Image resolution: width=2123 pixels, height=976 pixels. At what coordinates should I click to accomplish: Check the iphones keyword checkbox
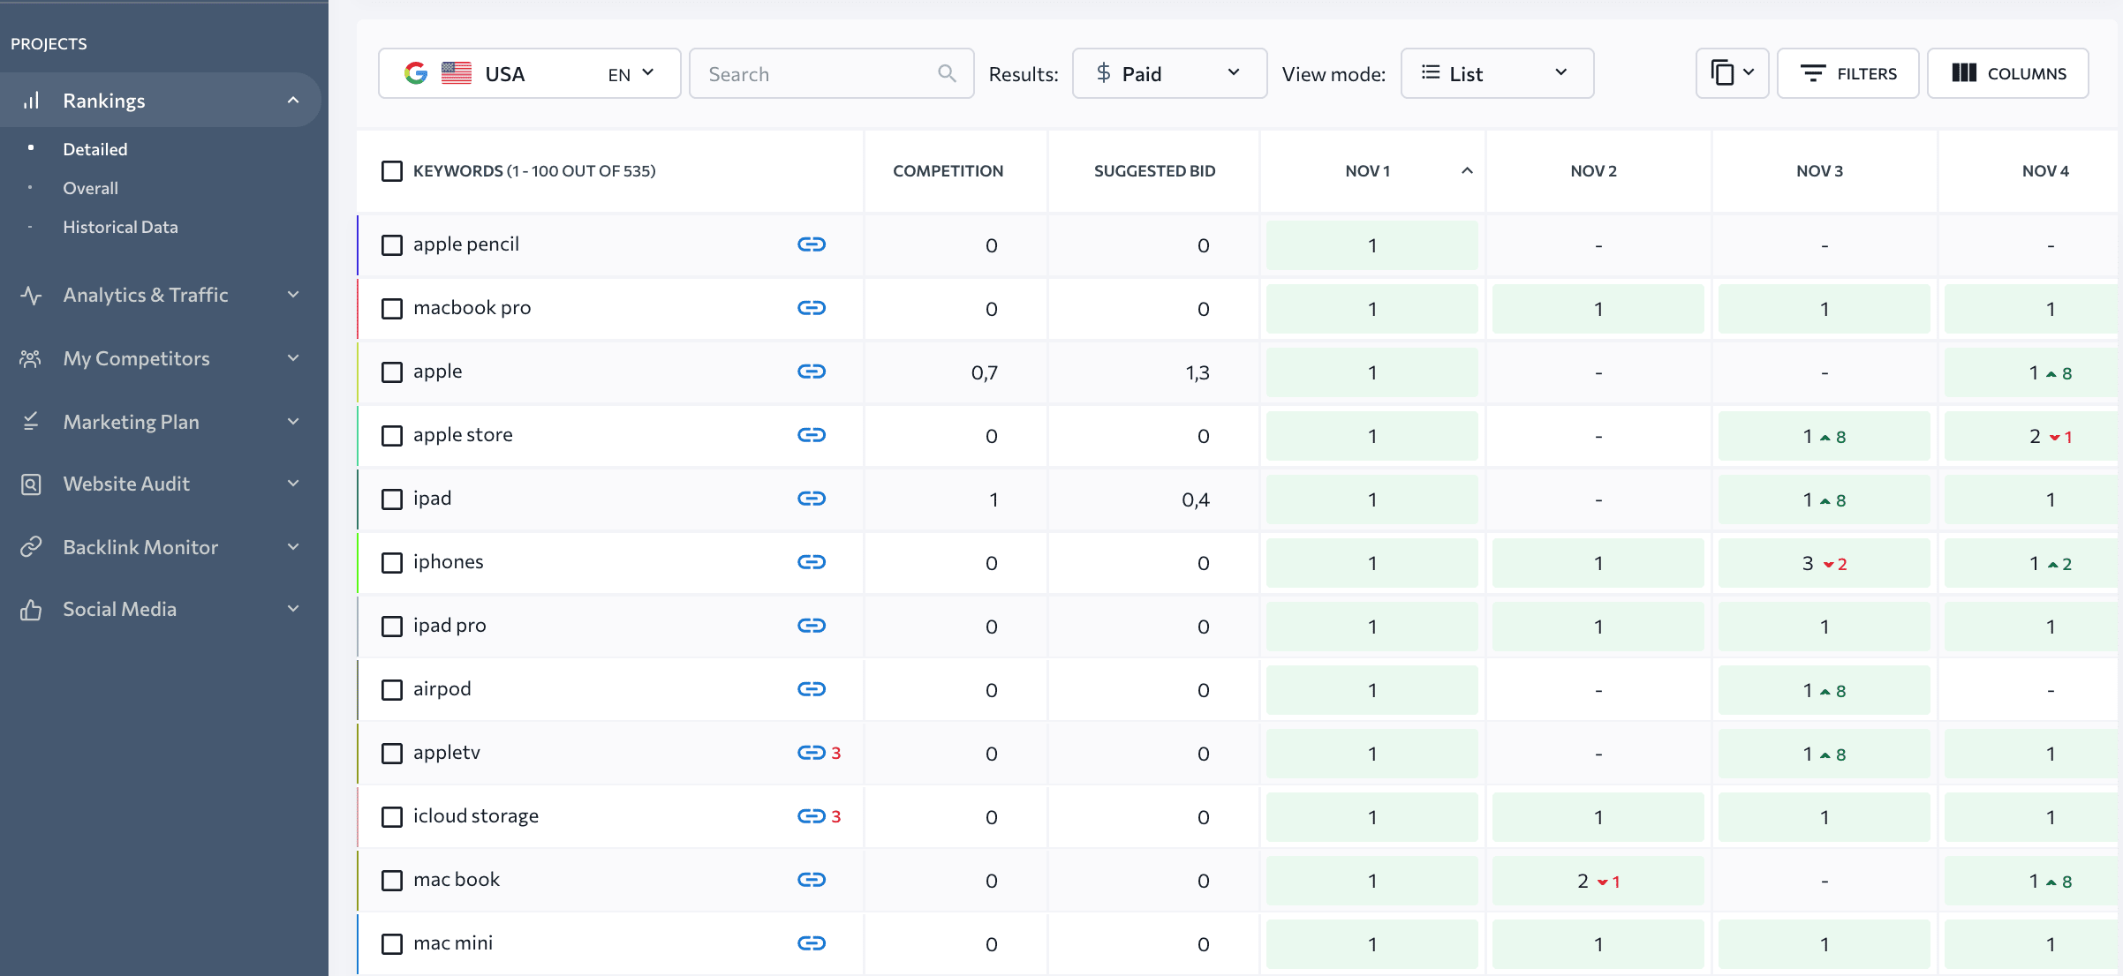click(392, 563)
